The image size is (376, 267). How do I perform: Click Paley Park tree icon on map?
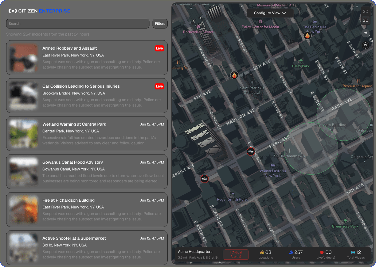coord(301,61)
